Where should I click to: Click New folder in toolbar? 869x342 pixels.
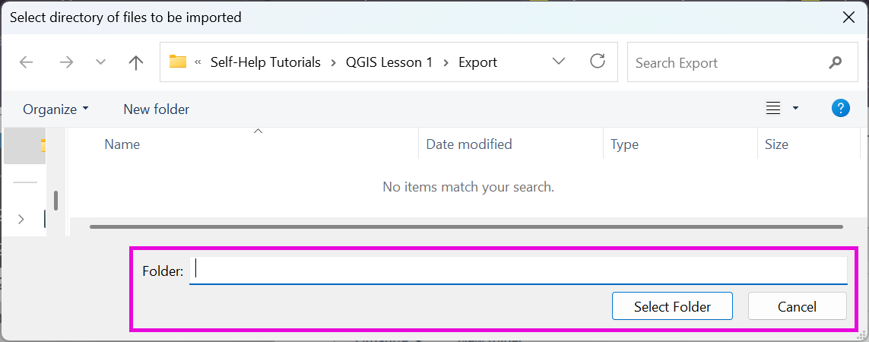[x=156, y=109]
